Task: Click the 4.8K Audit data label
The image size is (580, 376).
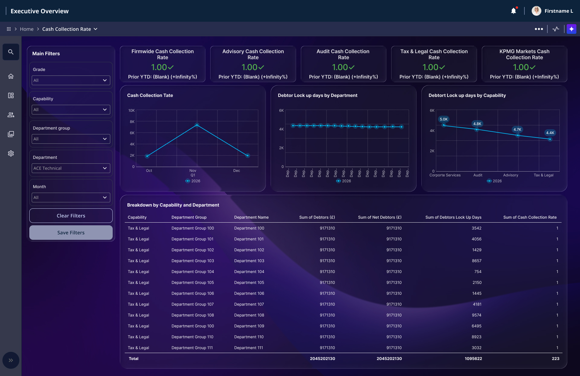Action: pos(477,124)
